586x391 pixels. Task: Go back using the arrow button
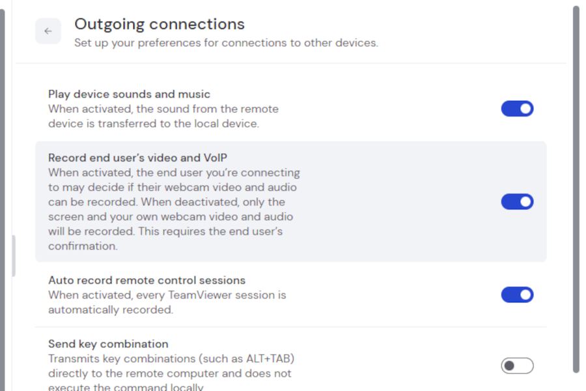48,31
